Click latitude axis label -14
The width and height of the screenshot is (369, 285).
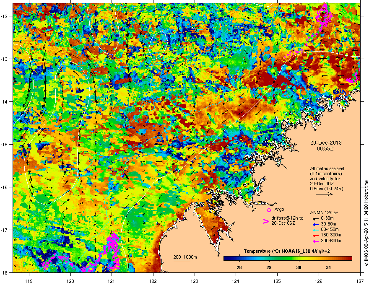tap(5, 101)
